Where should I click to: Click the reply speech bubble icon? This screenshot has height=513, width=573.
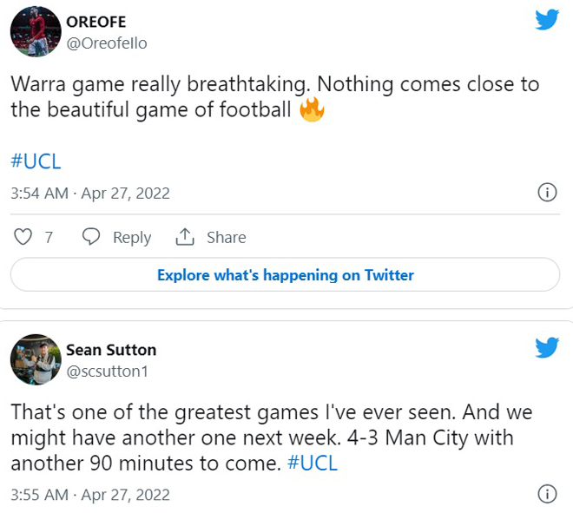90,237
